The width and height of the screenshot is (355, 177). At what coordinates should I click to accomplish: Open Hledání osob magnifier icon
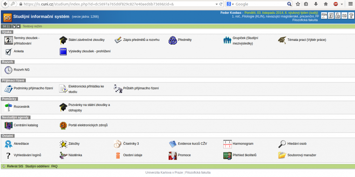(x=282, y=144)
